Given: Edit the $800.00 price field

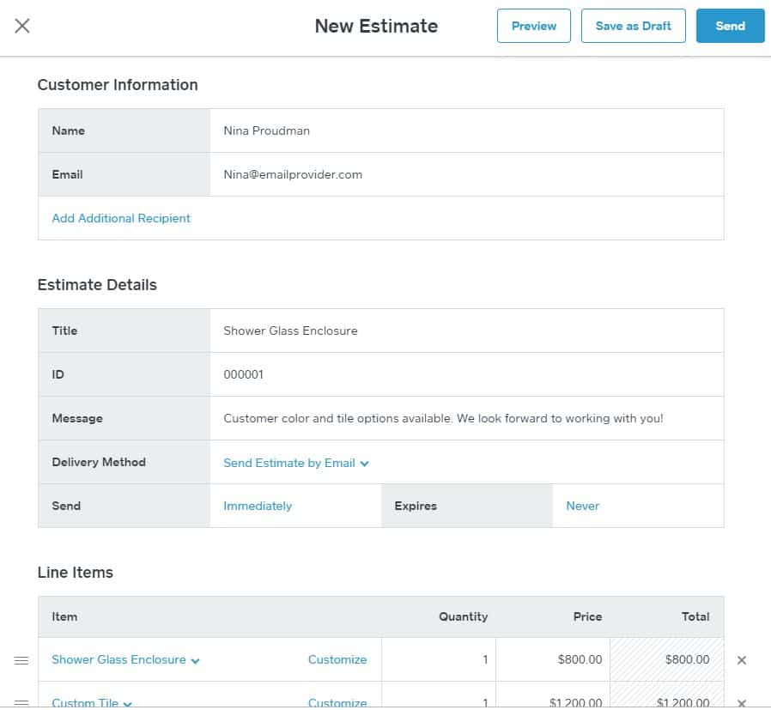Looking at the screenshot, I should tap(553, 660).
